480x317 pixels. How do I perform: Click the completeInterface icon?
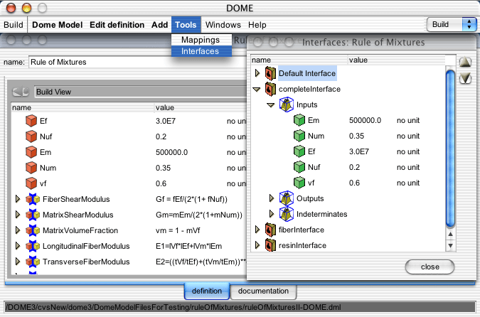coord(270,89)
